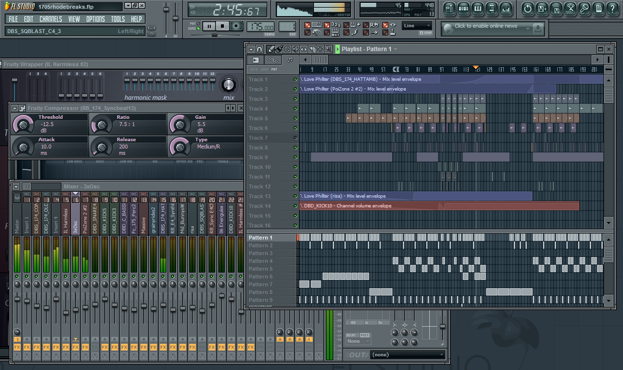Mute Track 1 using its green LED
Viewport: 623px width, 370px height.
click(295, 79)
